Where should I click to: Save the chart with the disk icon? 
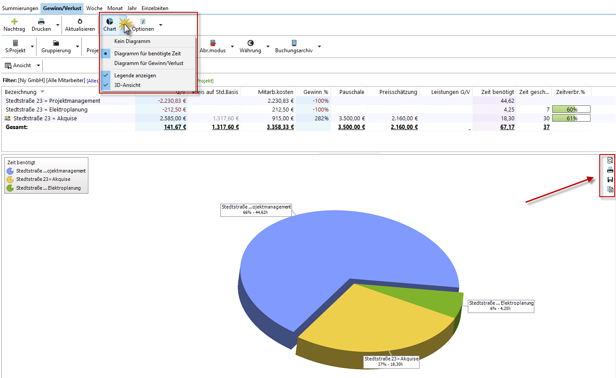tap(610, 180)
